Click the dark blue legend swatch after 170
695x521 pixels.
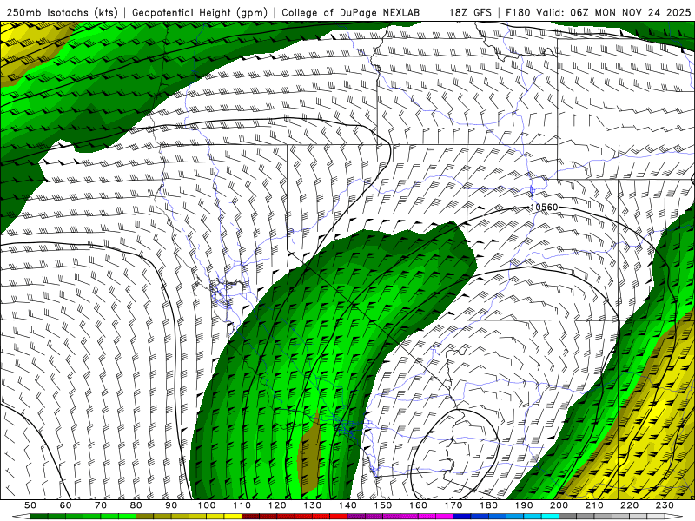462,517
